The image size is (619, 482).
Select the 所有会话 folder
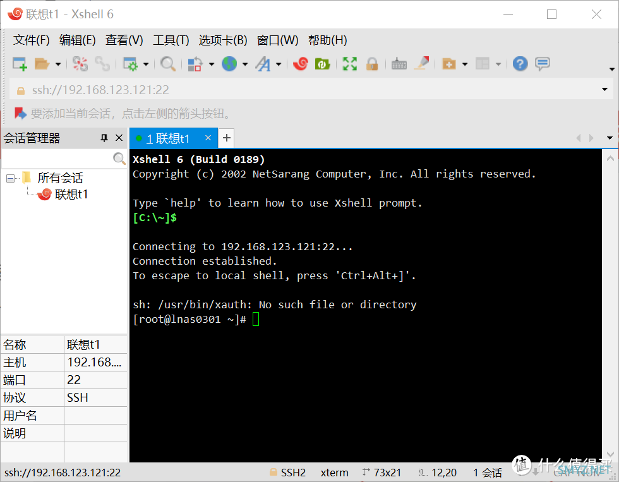[60, 178]
